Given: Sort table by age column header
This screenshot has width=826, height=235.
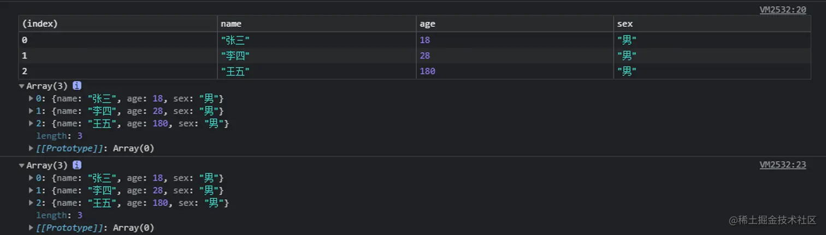Looking at the screenshot, I should (515, 24).
